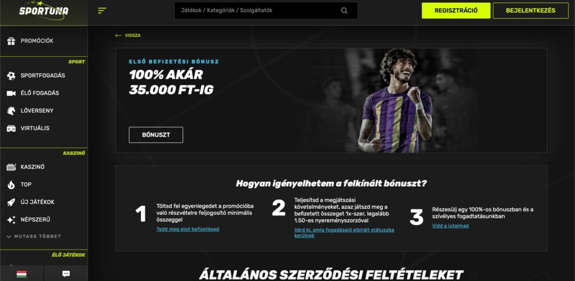The width and height of the screenshot is (575, 281).
Task: Open the Új játékok rocket icon
Action: point(11,202)
